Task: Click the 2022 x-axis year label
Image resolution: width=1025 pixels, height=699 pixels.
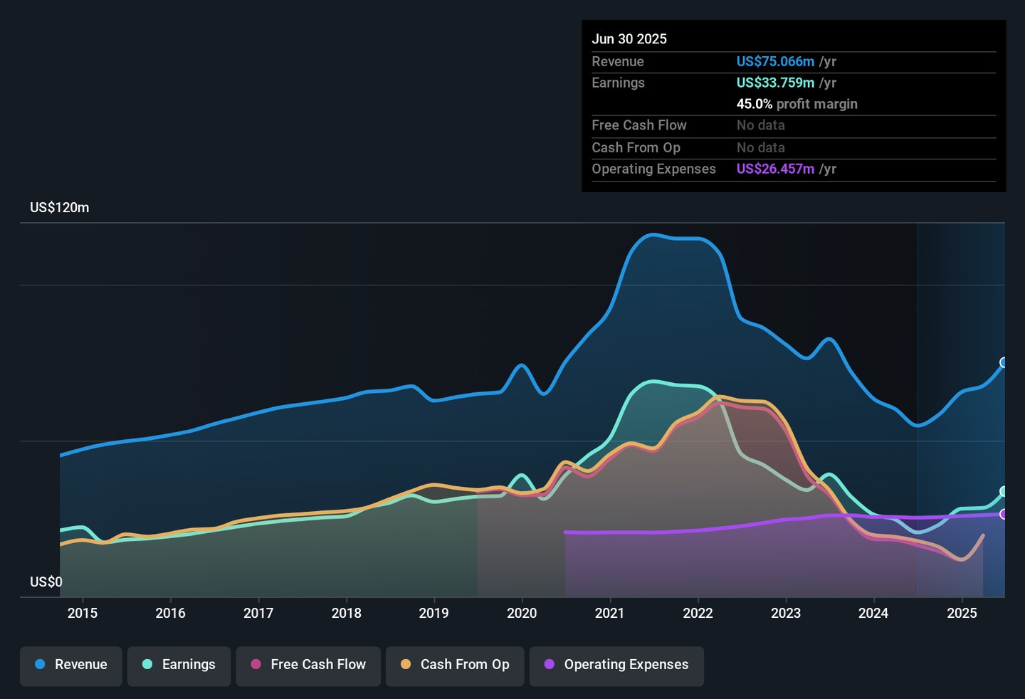Action: 698,613
